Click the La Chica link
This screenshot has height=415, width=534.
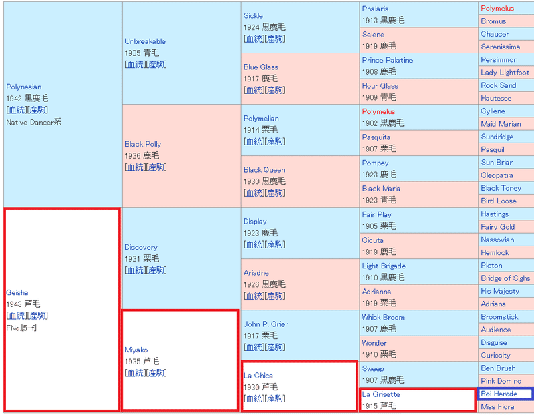[258, 376]
